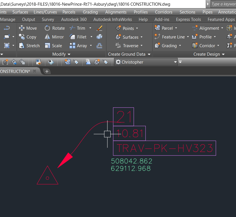Select the 10.81 elevation label
This screenshot has width=236, height=217.
pos(129,133)
